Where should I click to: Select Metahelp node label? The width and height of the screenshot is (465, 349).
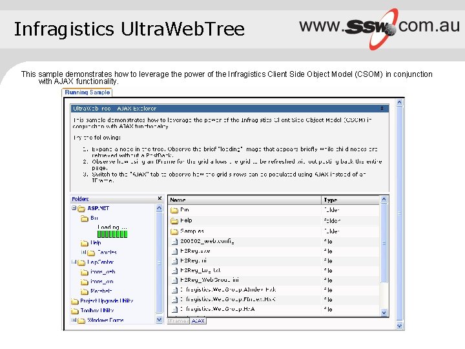point(101,291)
